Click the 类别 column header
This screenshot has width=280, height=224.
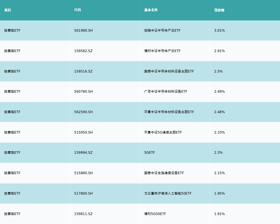(x=8, y=10)
